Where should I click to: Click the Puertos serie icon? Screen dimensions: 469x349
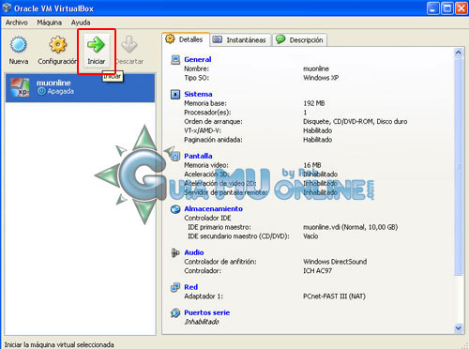tap(175, 312)
